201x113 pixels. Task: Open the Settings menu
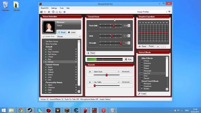pos(54,8)
